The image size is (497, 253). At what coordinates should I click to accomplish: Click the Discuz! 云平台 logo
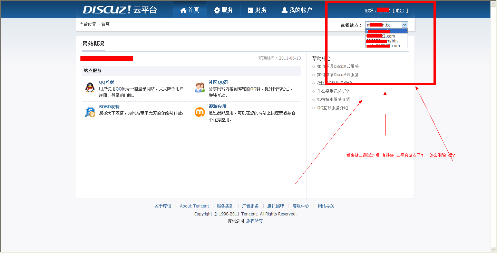point(120,10)
